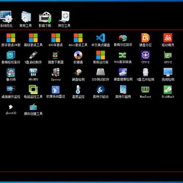The height and width of the screenshot is (183, 183).
Task: Launch 软媒系统雷达 satellite dish icon
Action: (55, 92)
